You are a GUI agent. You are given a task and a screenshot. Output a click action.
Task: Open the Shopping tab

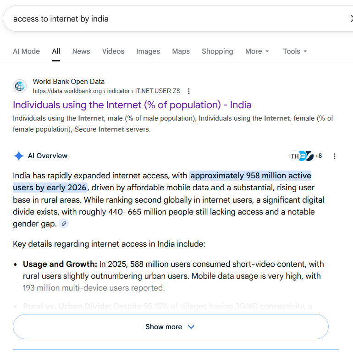tap(217, 51)
